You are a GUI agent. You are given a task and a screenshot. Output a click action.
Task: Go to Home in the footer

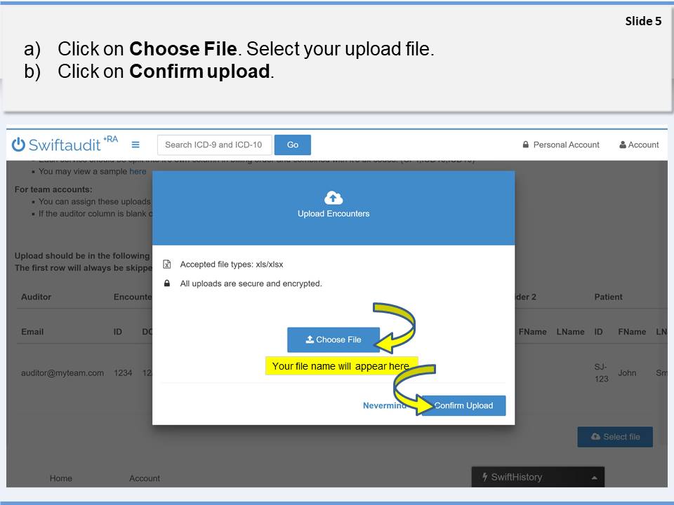[61, 478]
